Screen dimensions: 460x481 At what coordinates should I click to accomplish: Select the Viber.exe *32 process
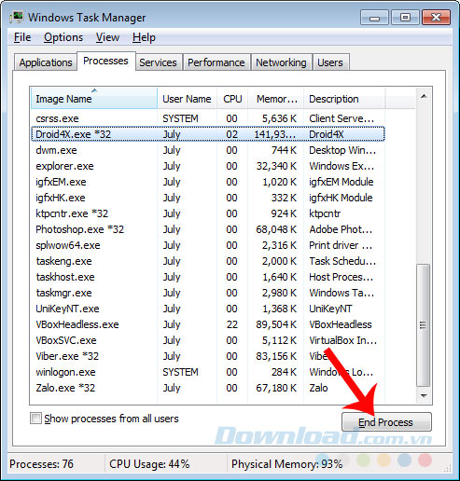click(x=208, y=356)
